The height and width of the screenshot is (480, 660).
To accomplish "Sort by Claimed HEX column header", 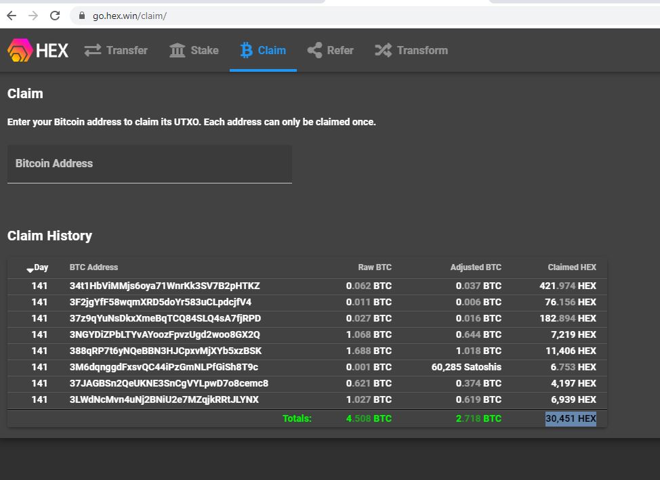I will click(572, 267).
